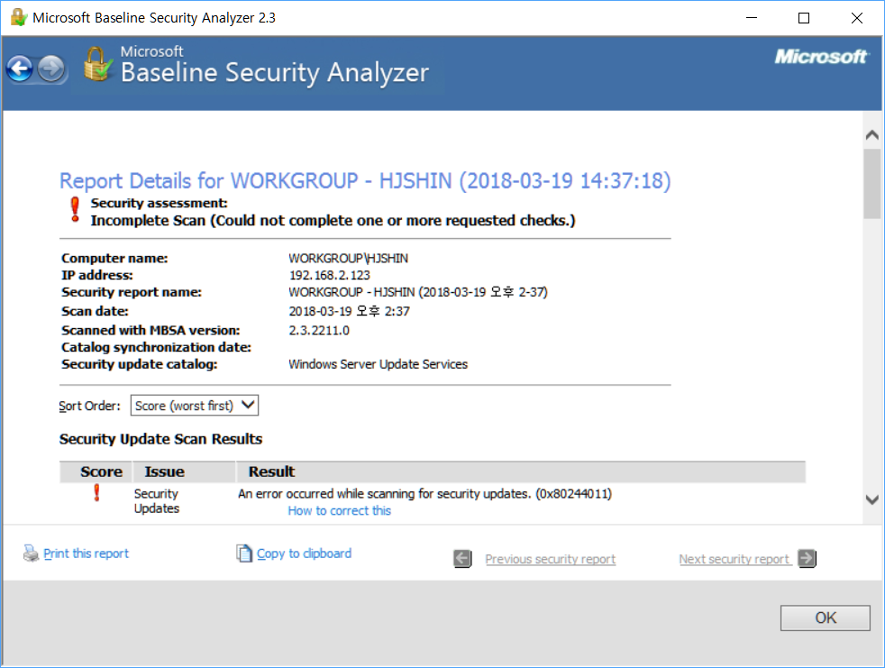This screenshot has width=885, height=668.
Task: Click the Catalog synchronization date label
Action: pyautogui.click(x=156, y=347)
